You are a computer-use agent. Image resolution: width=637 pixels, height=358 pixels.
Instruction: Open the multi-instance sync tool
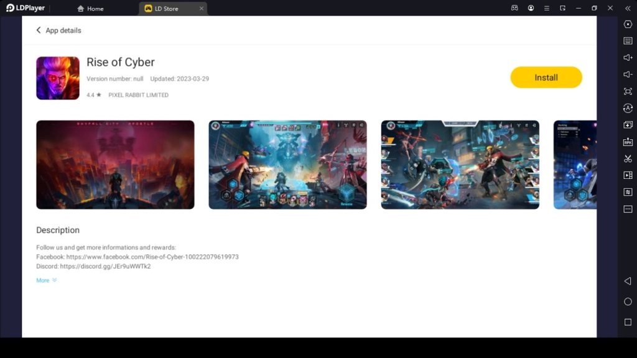(x=628, y=192)
